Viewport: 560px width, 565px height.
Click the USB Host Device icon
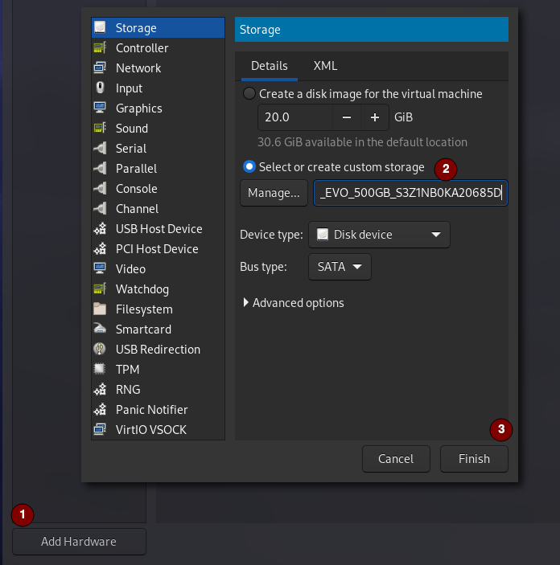click(100, 228)
